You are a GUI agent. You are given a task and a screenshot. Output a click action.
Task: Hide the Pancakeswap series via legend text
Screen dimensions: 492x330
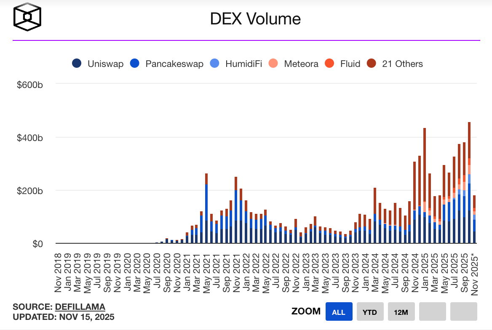tap(174, 64)
